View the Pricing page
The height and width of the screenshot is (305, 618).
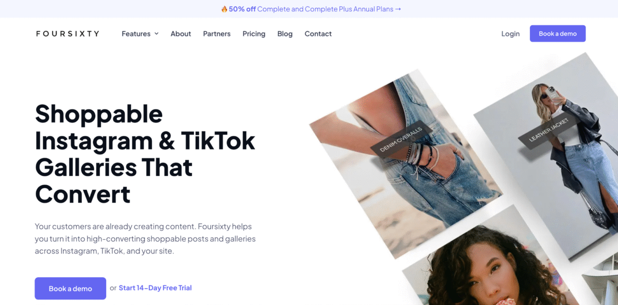point(254,34)
